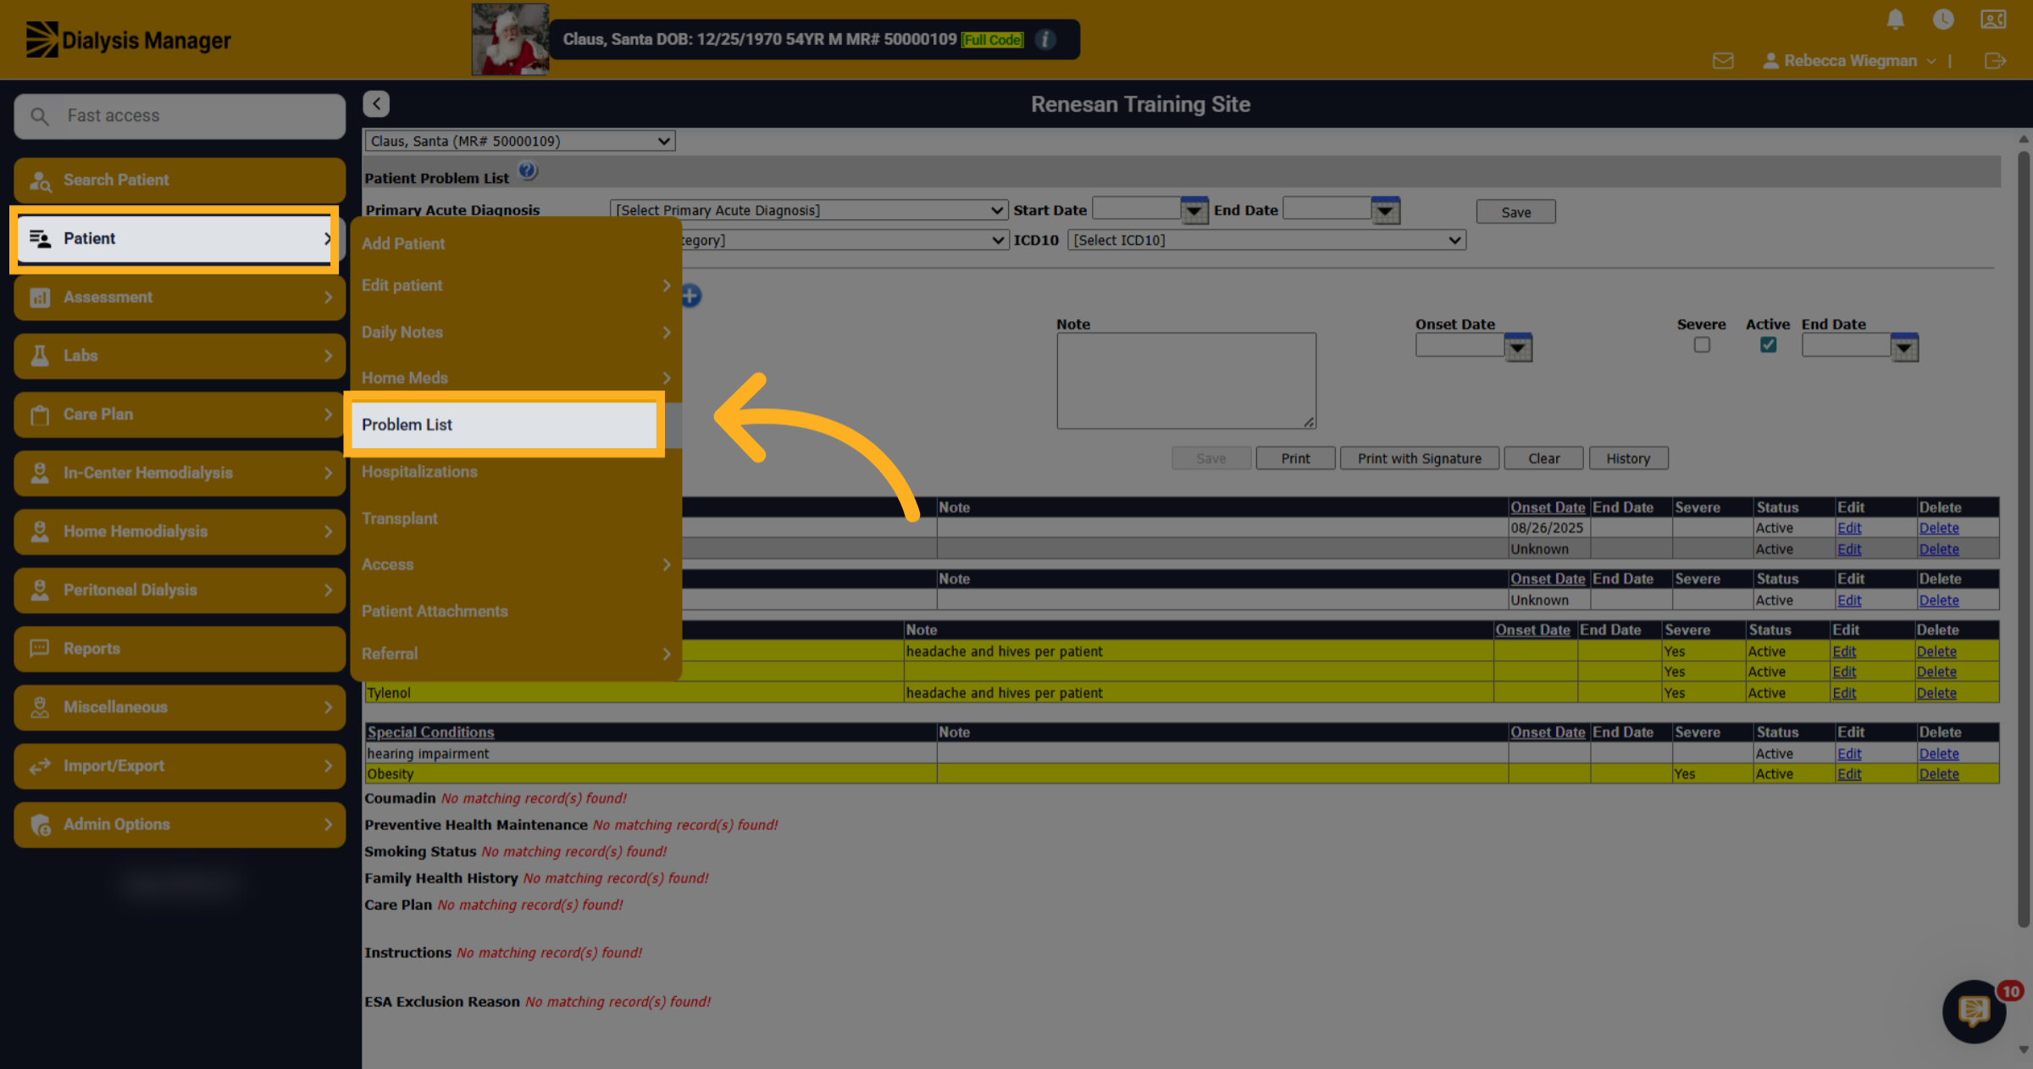Open patient selector dropdown Claus, Santa
This screenshot has height=1069, width=2033.
coord(519,141)
